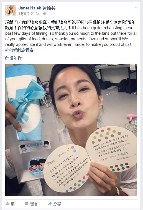Click the thumbs-up Like icon
The image size is (143, 210).
pyautogui.click(x=7, y=204)
